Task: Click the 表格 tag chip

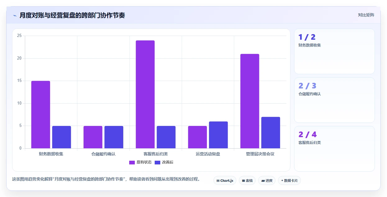Action: pos(247,181)
